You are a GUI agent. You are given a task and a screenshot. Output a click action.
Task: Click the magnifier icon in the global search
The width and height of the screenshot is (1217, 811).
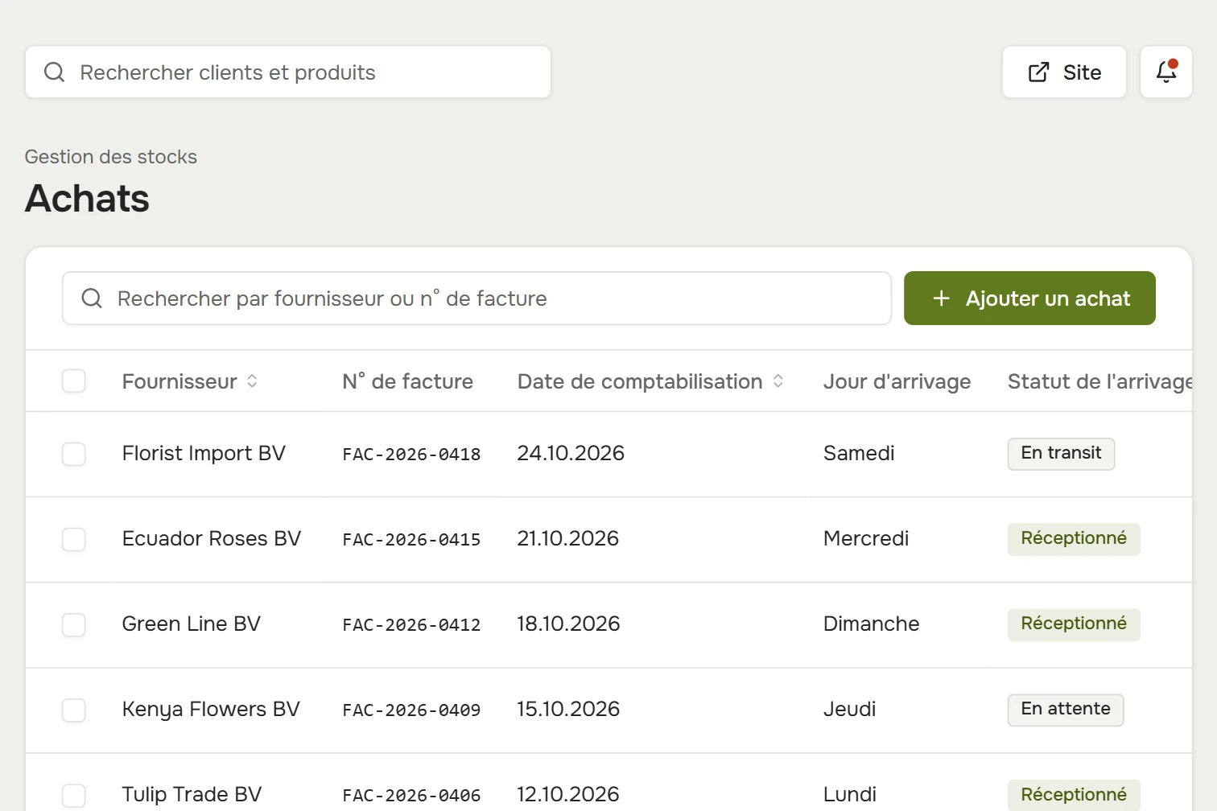click(54, 72)
